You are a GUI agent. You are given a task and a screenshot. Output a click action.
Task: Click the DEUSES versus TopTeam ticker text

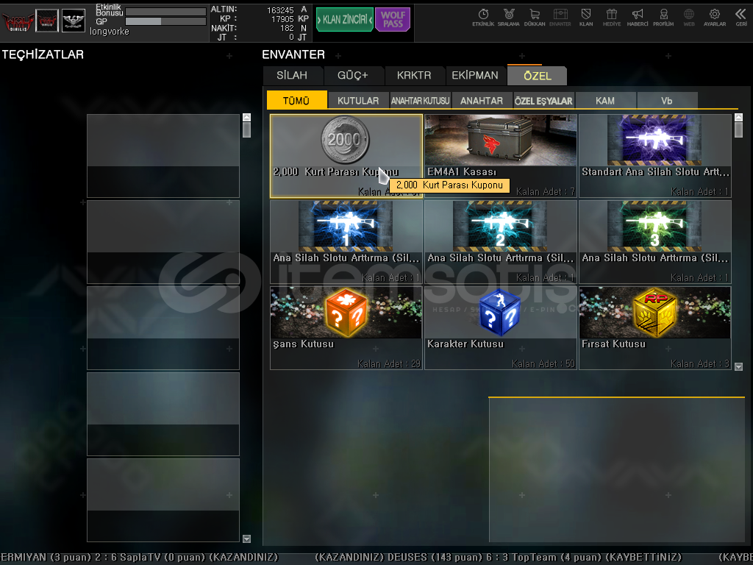(x=498, y=558)
